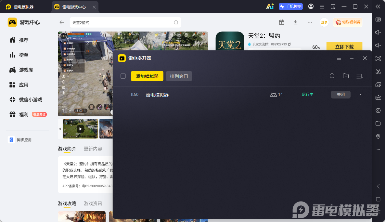Open 推荐 in game center sidebar
Image resolution: width=385 pixels, height=222 pixels.
pos(19,40)
